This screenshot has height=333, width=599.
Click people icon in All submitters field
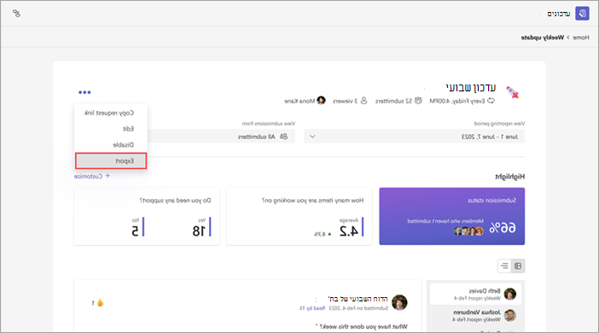pyautogui.click(x=283, y=137)
